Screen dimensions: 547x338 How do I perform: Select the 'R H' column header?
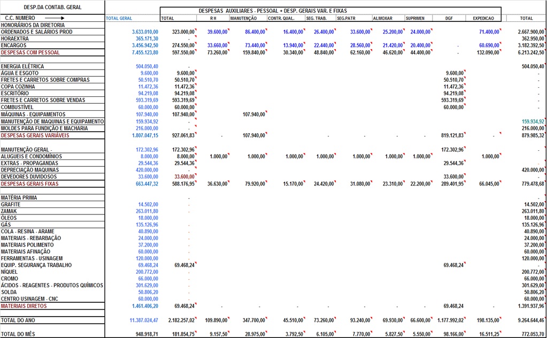pyautogui.click(x=213, y=19)
